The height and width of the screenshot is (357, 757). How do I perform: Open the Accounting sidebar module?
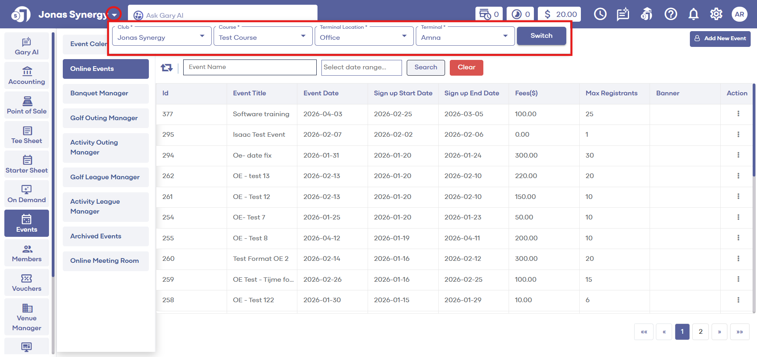click(27, 76)
